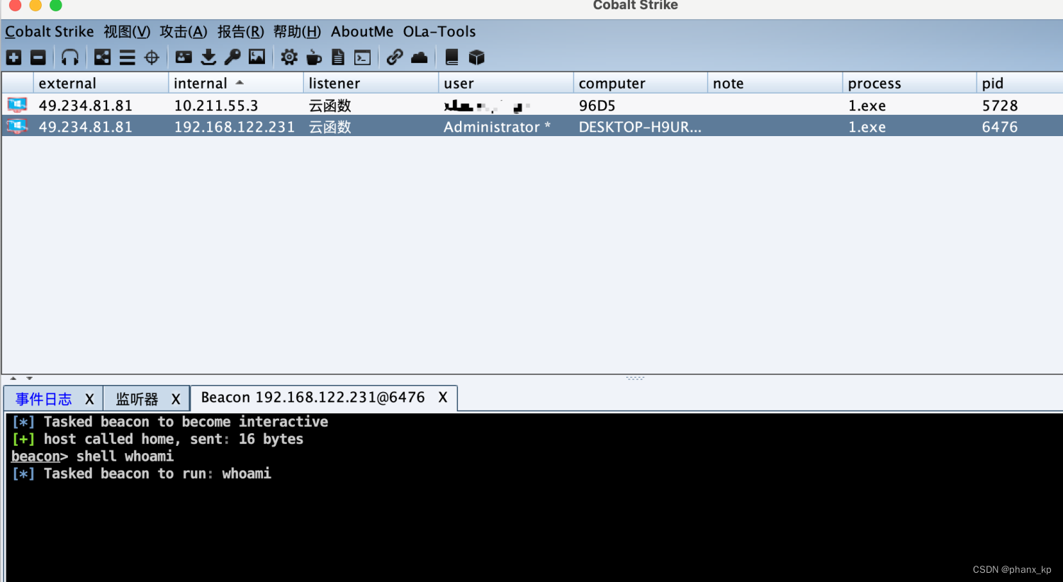Open the 攻击(A) menu
The width and height of the screenshot is (1063, 582).
[x=184, y=32]
